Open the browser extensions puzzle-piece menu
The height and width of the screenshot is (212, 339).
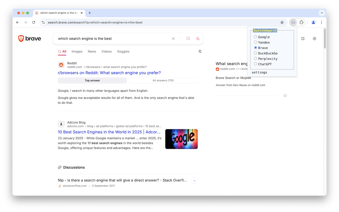[x=301, y=22]
